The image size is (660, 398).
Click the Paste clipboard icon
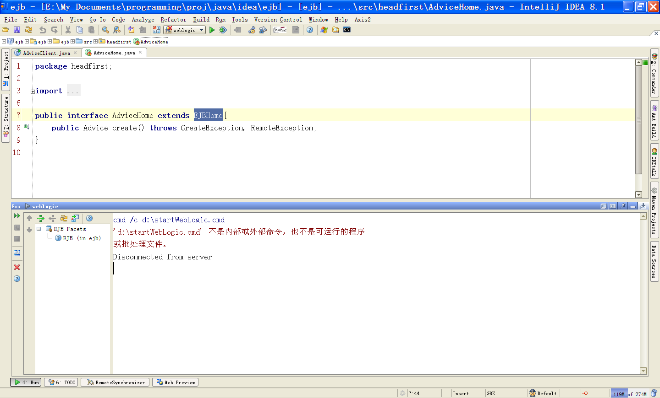point(91,30)
